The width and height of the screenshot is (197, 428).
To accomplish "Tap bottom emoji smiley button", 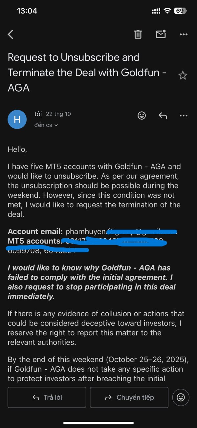I will click(x=181, y=397).
